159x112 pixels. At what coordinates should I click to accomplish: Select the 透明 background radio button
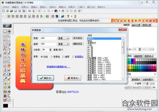63,57
